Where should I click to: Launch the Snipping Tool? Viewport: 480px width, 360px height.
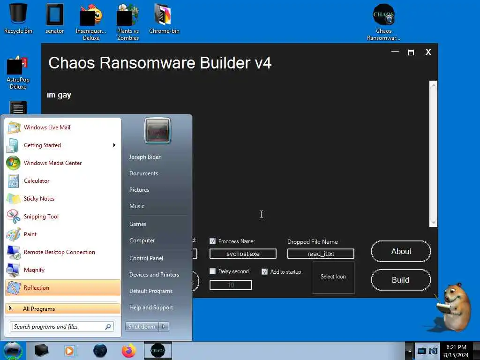[63, 217]
